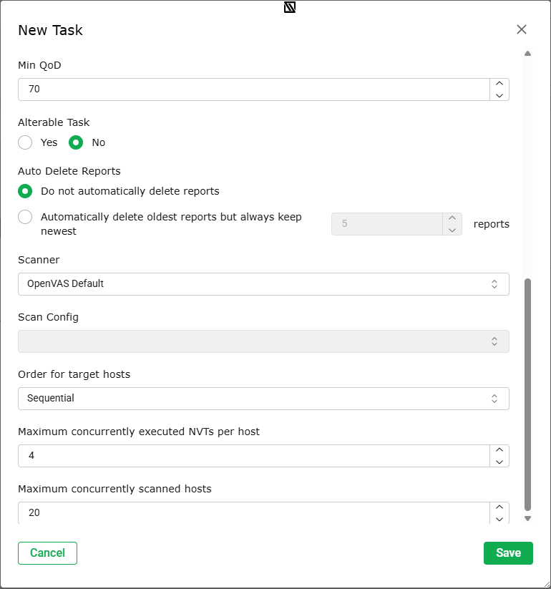Set Alterable Task to Yes
The image size is (551, 589).
25,142
